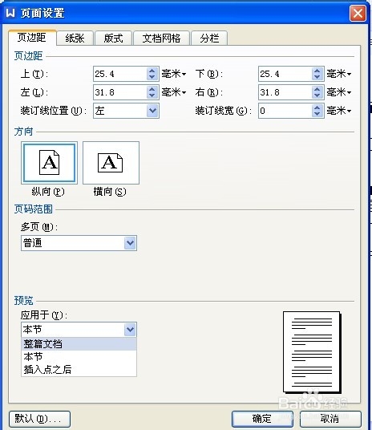Screen dimensions: 372x430
Task: Increase the gutter width 装订线宽 value
Action: (x=317, y=107)
